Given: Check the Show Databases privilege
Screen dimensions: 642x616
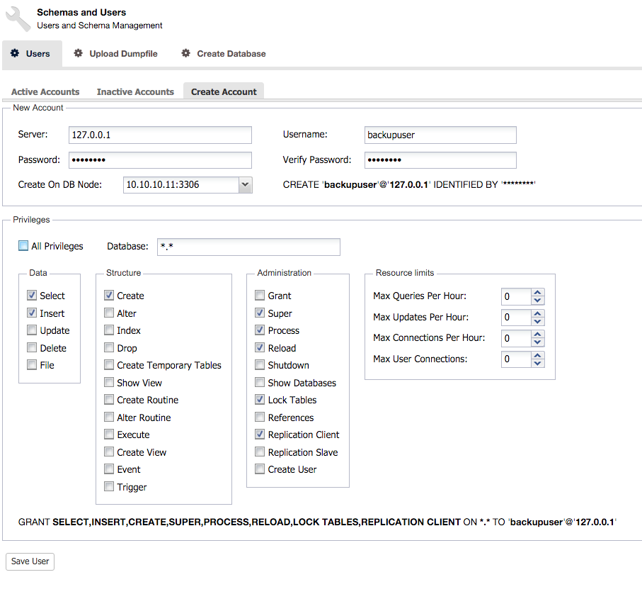Looking at the screenshot, I should [260, 383].
